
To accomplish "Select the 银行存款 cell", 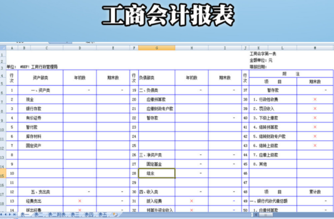I will [41, 108].
